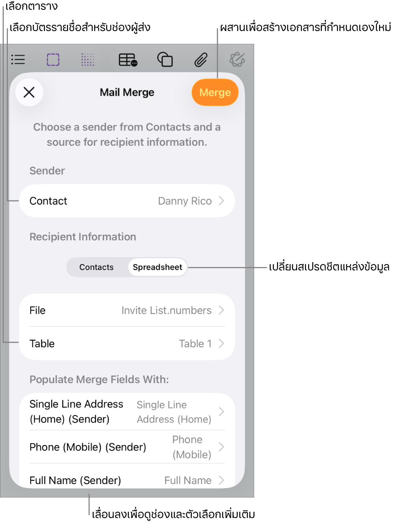
Task: Expand Single Line Address (Home) (Sender) field
Action: (x=127, y=412)
